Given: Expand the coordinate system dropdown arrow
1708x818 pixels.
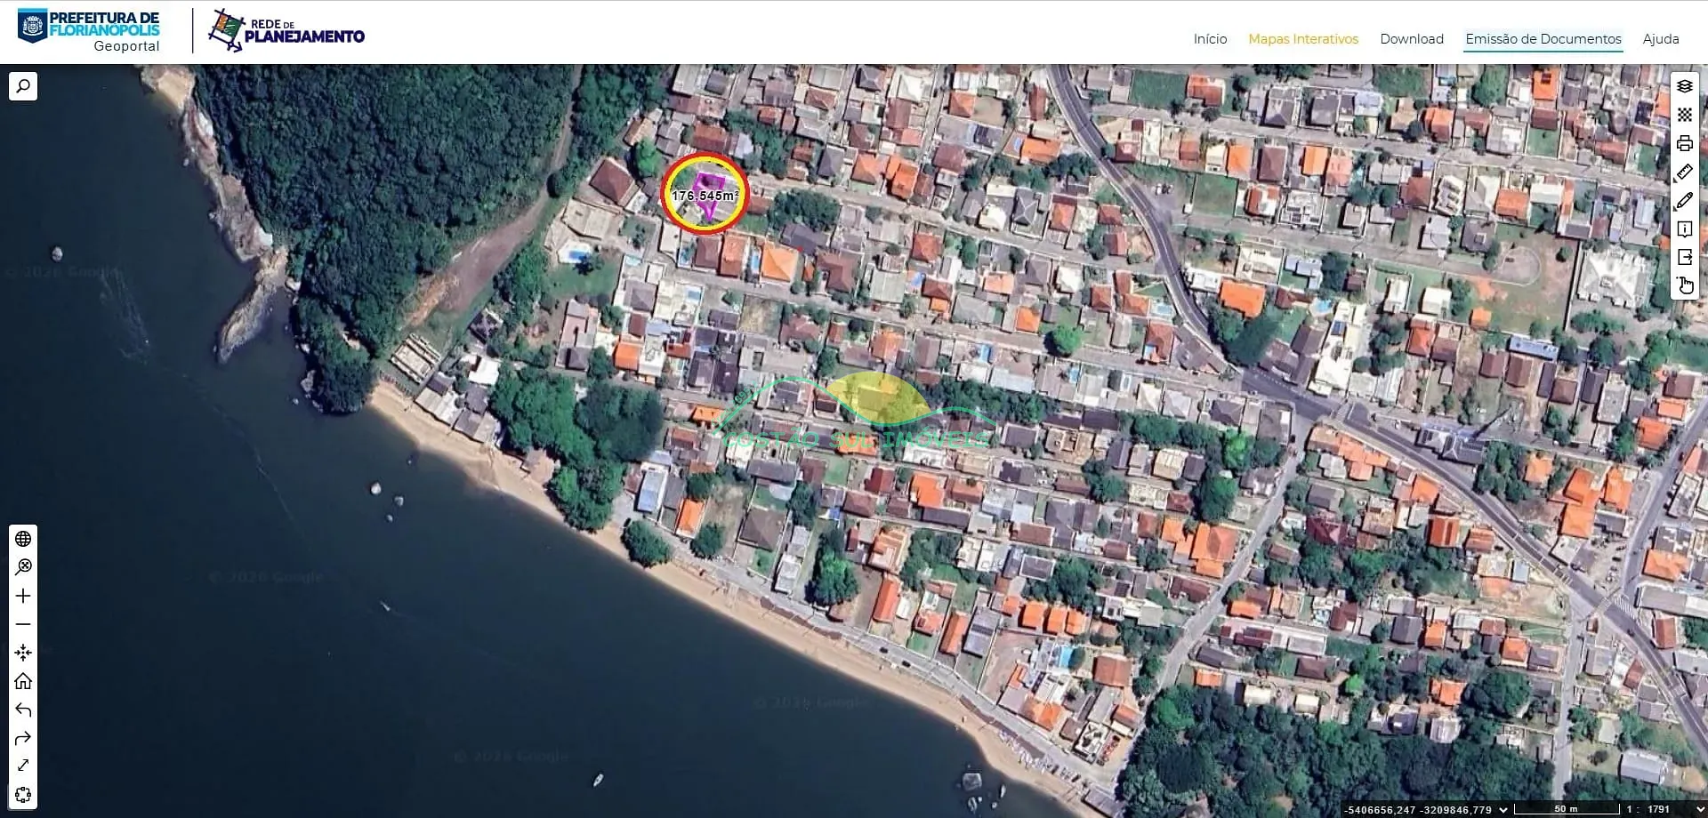Looking at the screenshot, I should click(1503, 809).
